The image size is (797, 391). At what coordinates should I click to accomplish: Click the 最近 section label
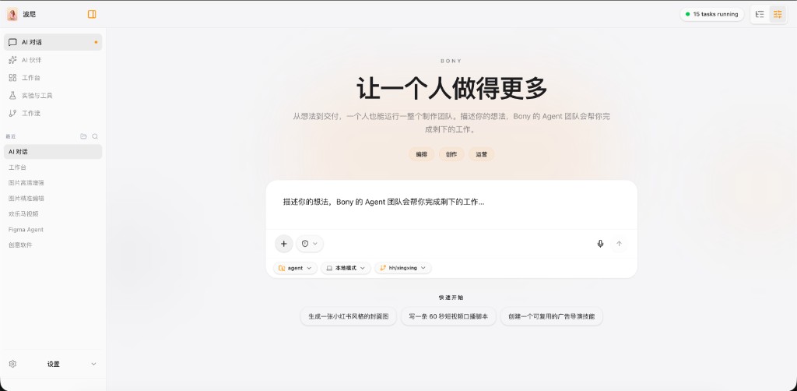point(11,136)
